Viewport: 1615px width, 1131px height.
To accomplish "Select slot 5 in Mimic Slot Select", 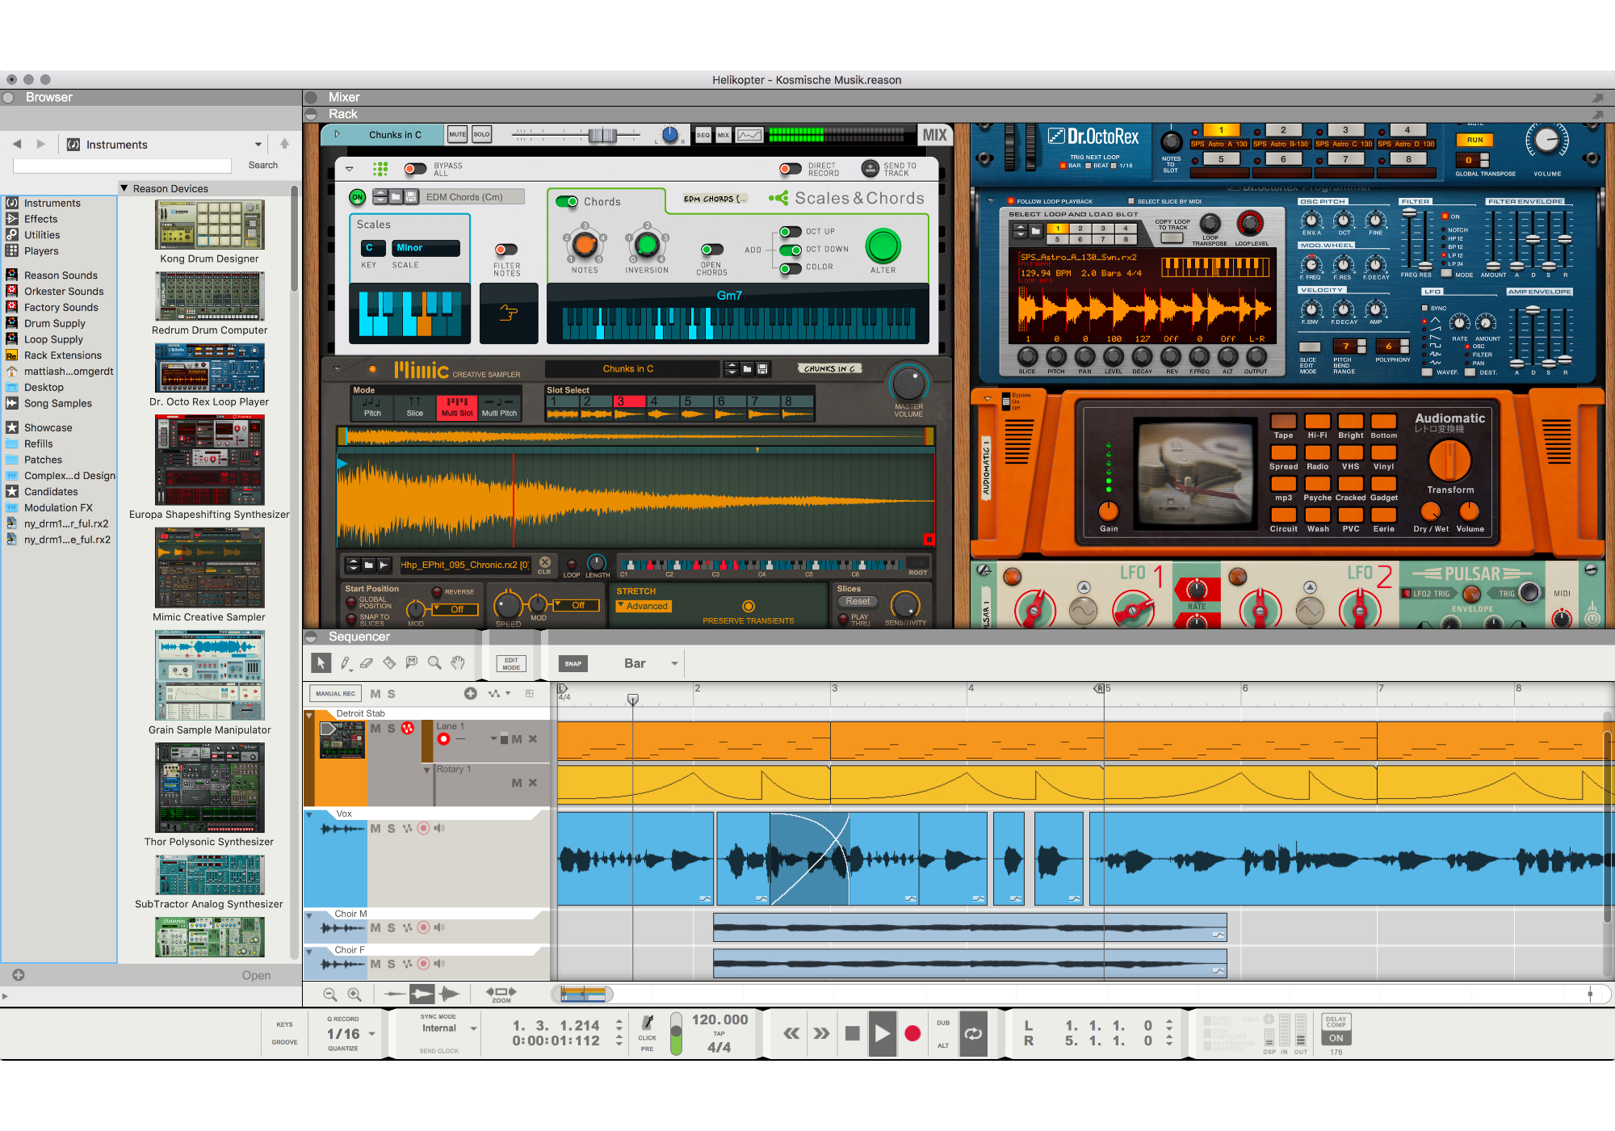I will [696, 407].
